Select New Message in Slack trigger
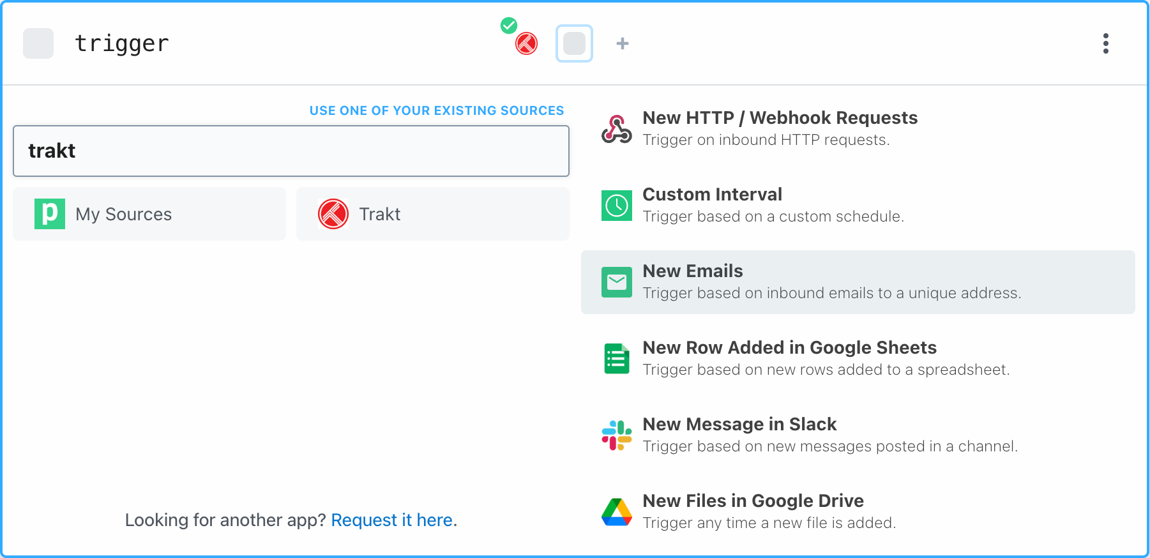 858,435
